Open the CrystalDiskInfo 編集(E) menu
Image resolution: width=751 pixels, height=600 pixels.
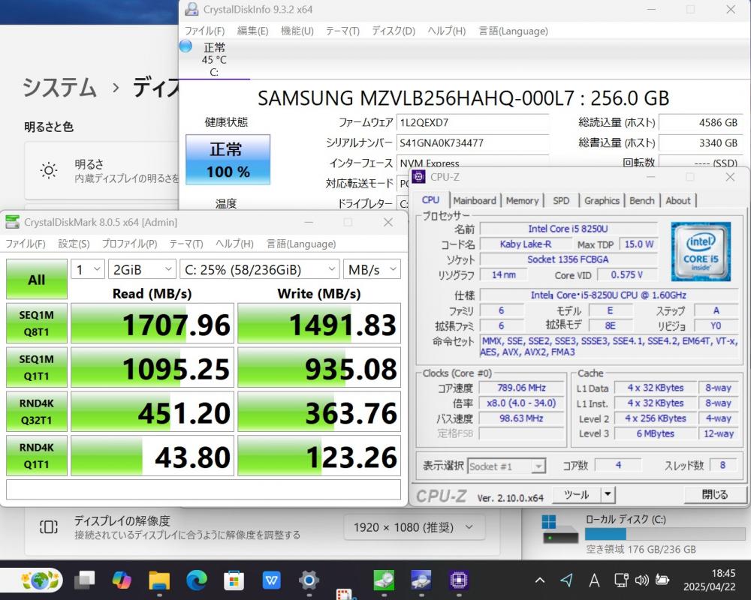(253, 31)
